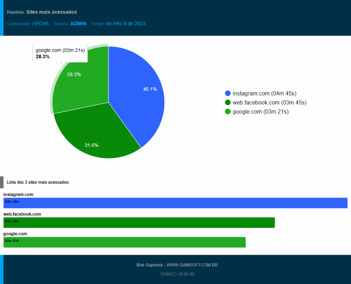
Task: Click the google.com (03m 21s) tooltip box
Action: pyautogui.click(x=60, y=53)
